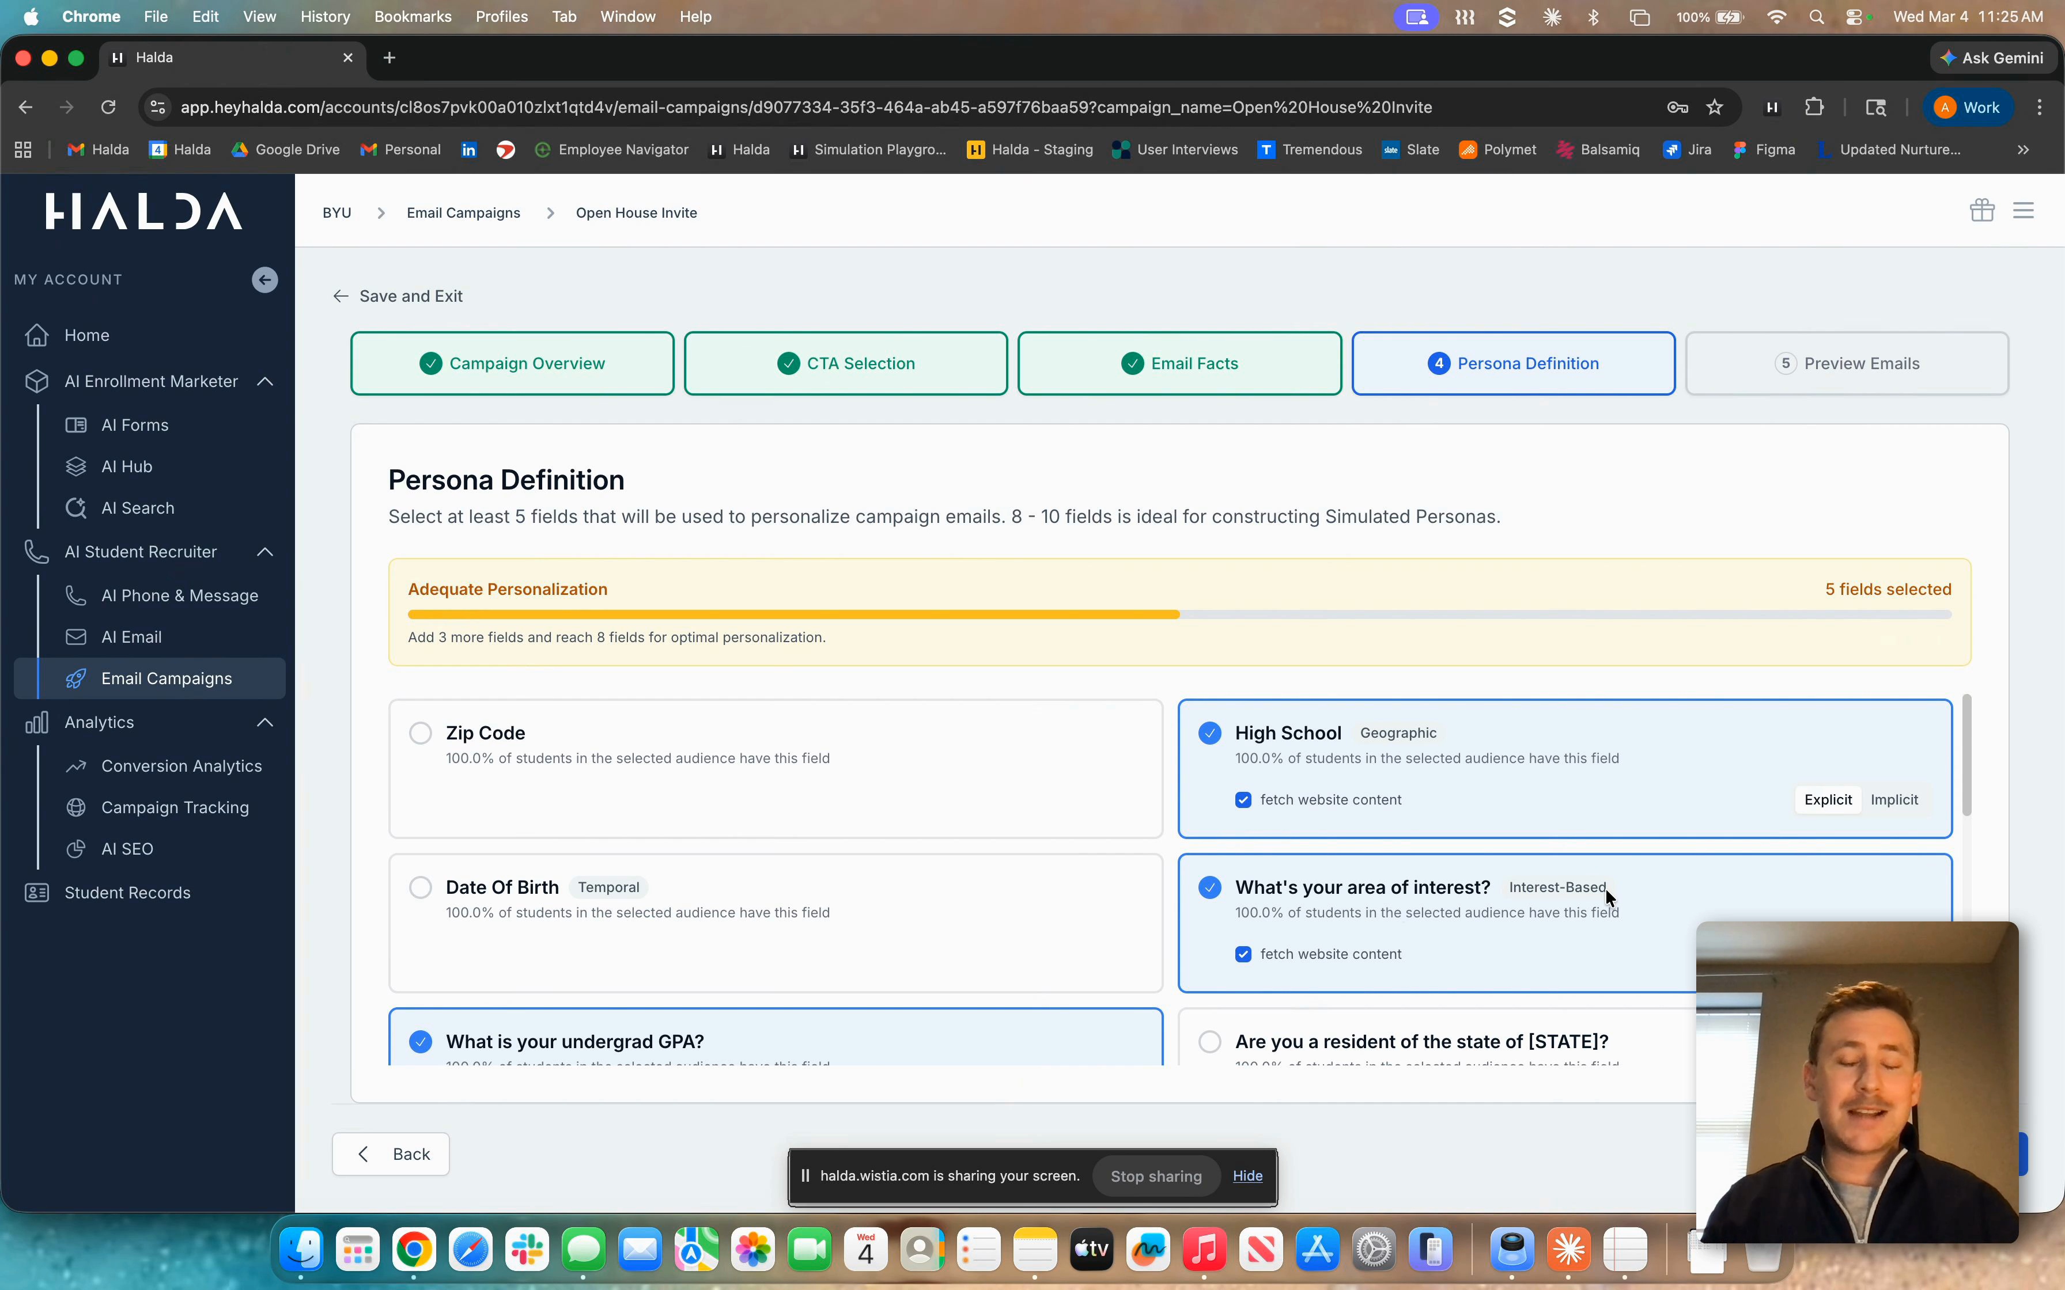The height and width of the screenshot is (1290, 2065).
Task: Open AI Search in sidebar
Action: [137, 507]
